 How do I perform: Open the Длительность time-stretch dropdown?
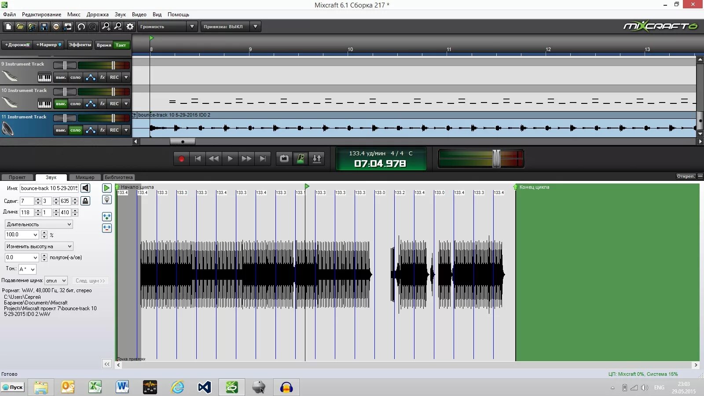pyautogui.click(x=39, y=224)
